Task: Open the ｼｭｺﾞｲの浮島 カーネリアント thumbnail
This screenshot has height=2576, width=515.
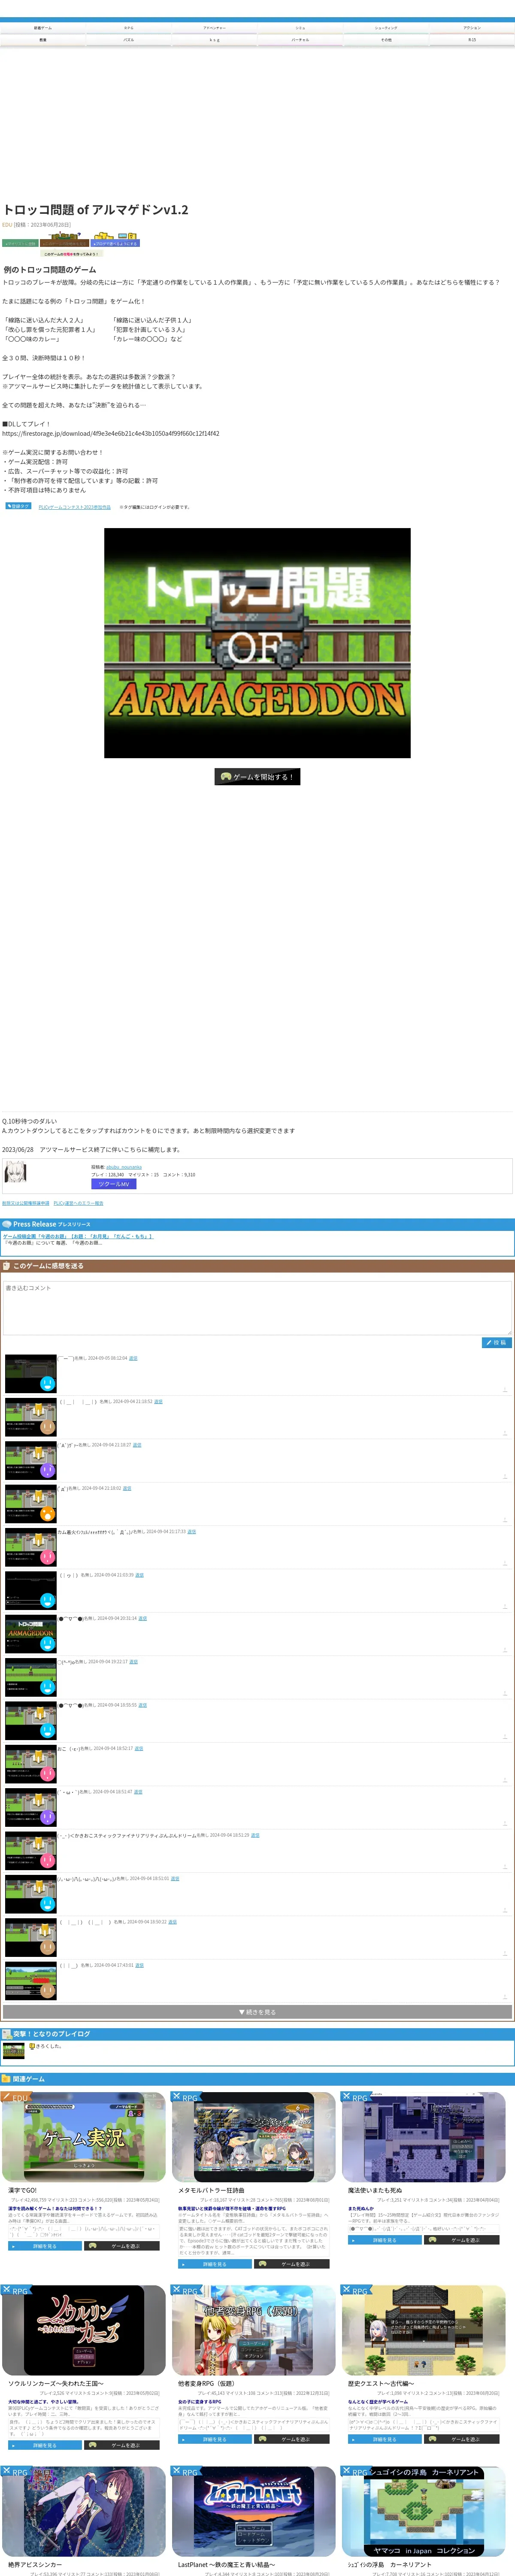Action: click(424, 2511)
